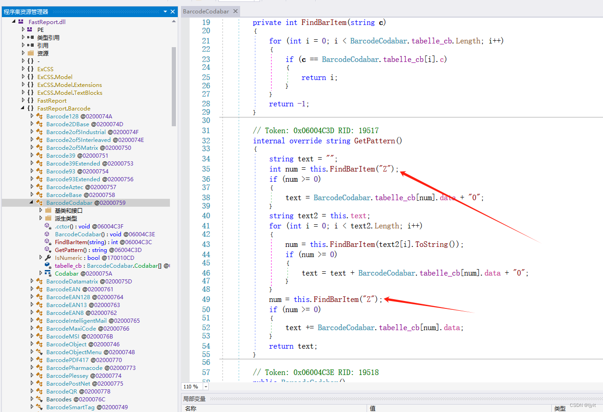The width and height of the screenshot is (603, 412).
Task: Click GetPattern method name on line 32
Action: [x=375, y=141]
